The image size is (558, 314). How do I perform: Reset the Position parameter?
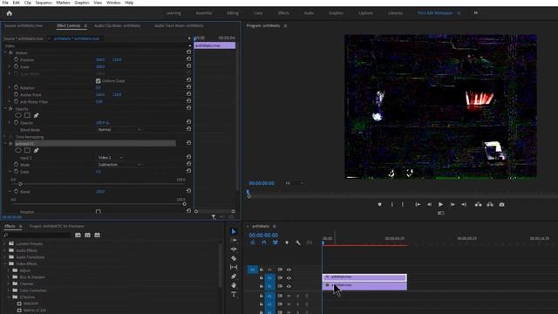click(x=188, y=59)
